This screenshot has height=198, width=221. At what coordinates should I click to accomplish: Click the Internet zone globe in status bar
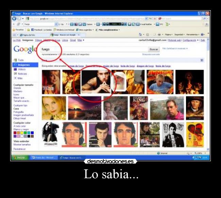pos(158,153)
